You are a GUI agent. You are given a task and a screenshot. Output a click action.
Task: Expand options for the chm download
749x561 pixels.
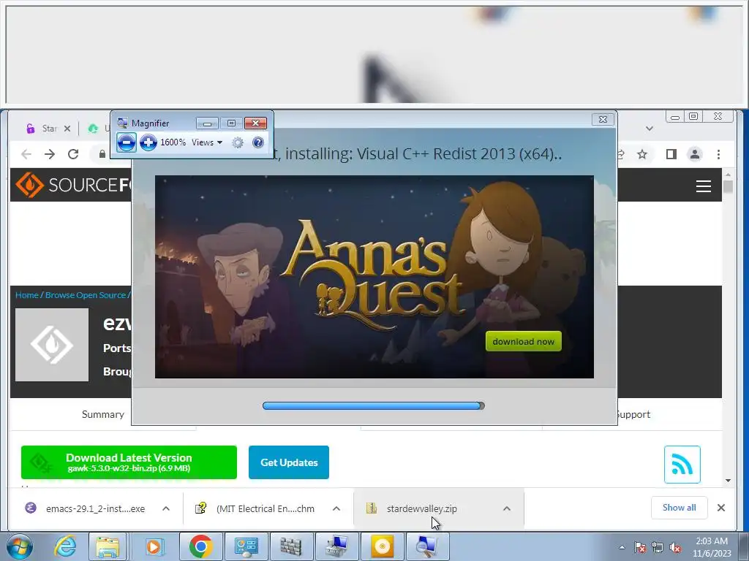pos(336,508)
